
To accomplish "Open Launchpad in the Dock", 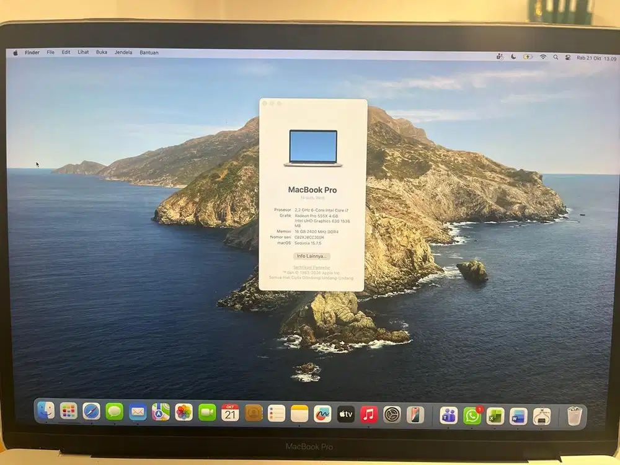I will tap(69, 411).
